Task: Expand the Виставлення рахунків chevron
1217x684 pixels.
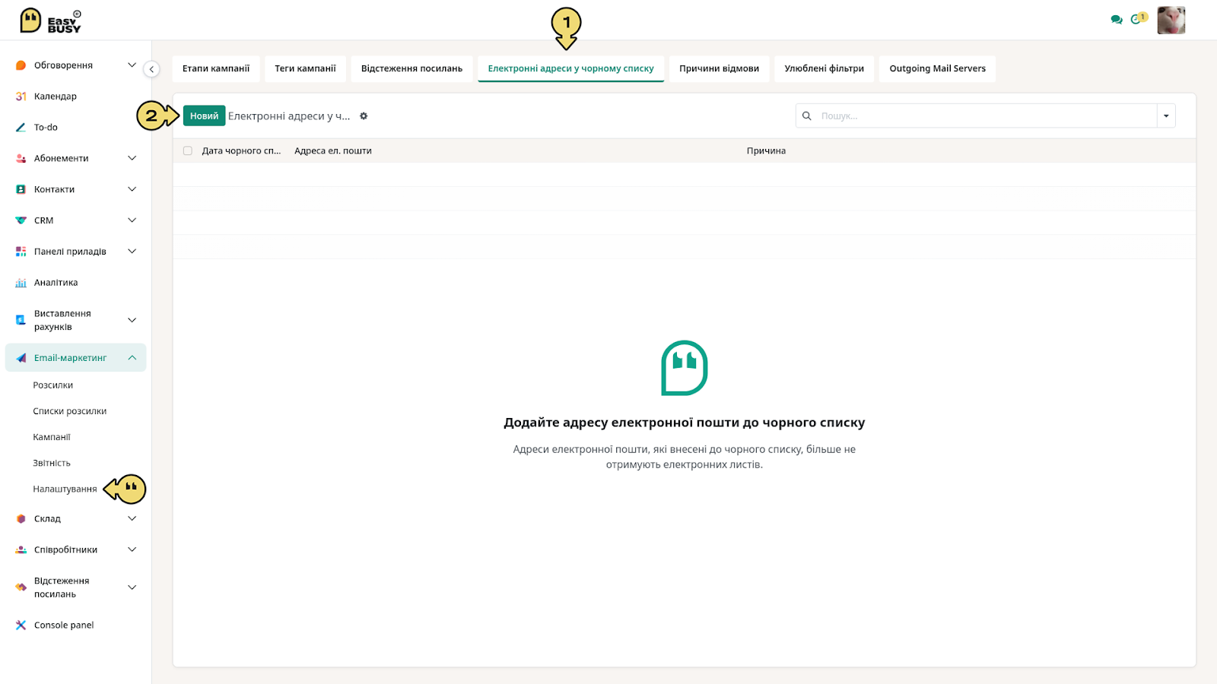Action: click(132, 320)
